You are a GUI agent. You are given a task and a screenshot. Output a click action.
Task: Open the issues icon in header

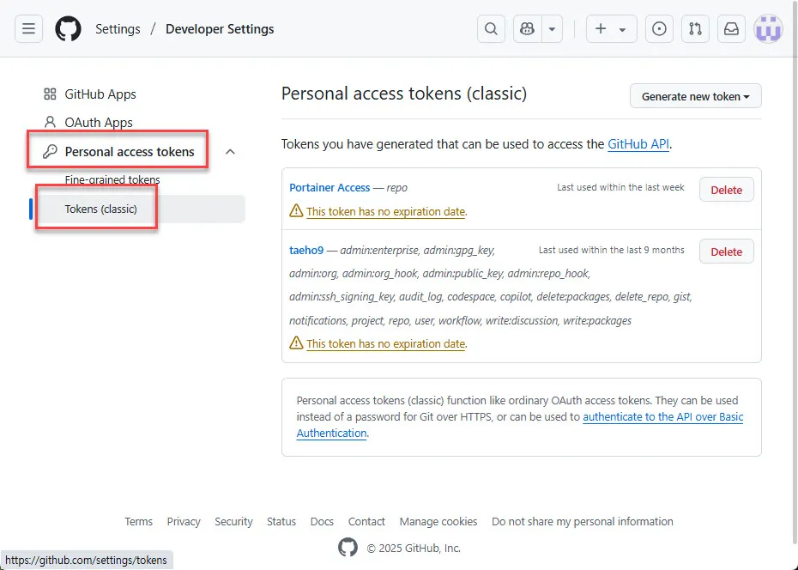(659, 28)
